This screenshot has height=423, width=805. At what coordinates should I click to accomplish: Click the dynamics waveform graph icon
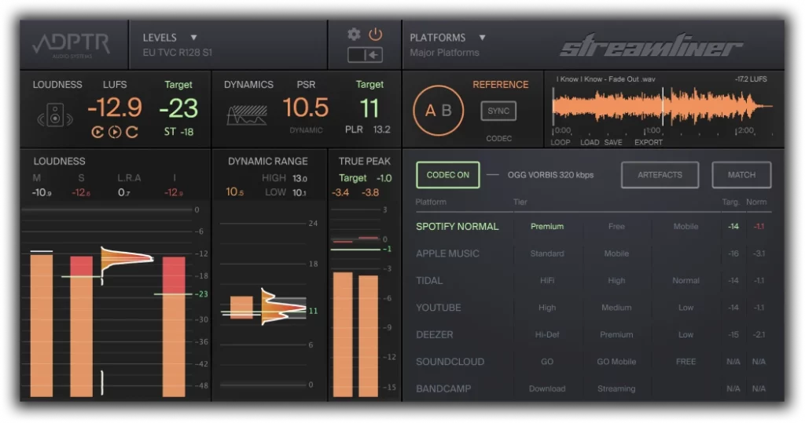point(247,115)
